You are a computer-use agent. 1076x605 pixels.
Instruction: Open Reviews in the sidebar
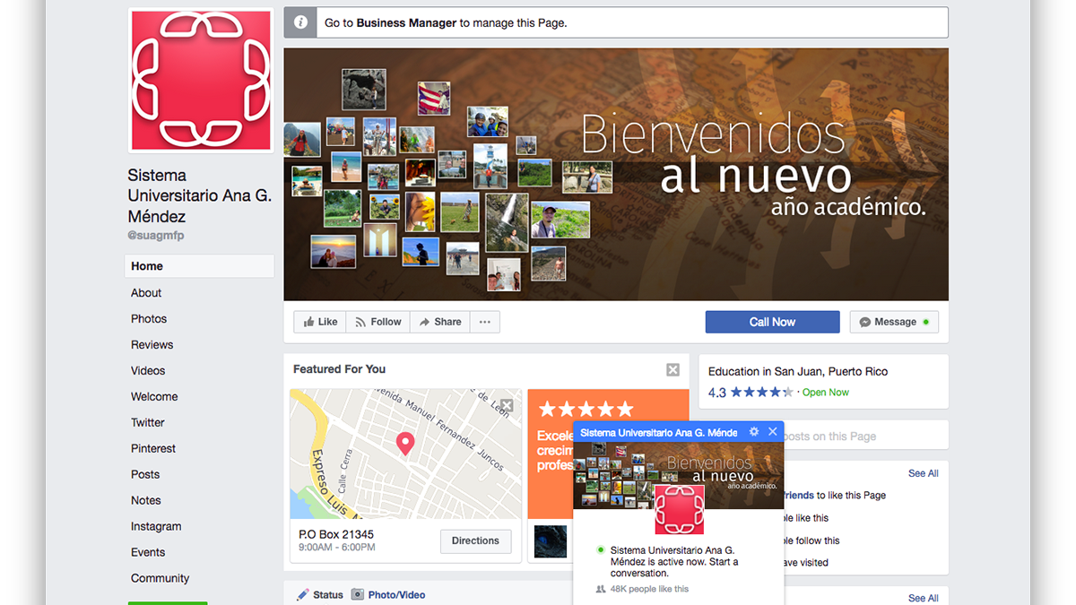click(x=152, y=345)
